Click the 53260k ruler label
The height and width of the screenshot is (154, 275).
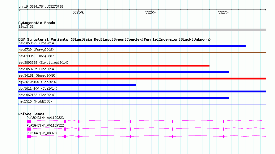point(151,12)
